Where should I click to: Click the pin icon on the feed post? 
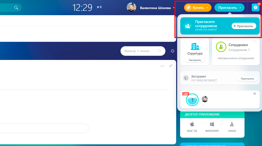[170, 66]
